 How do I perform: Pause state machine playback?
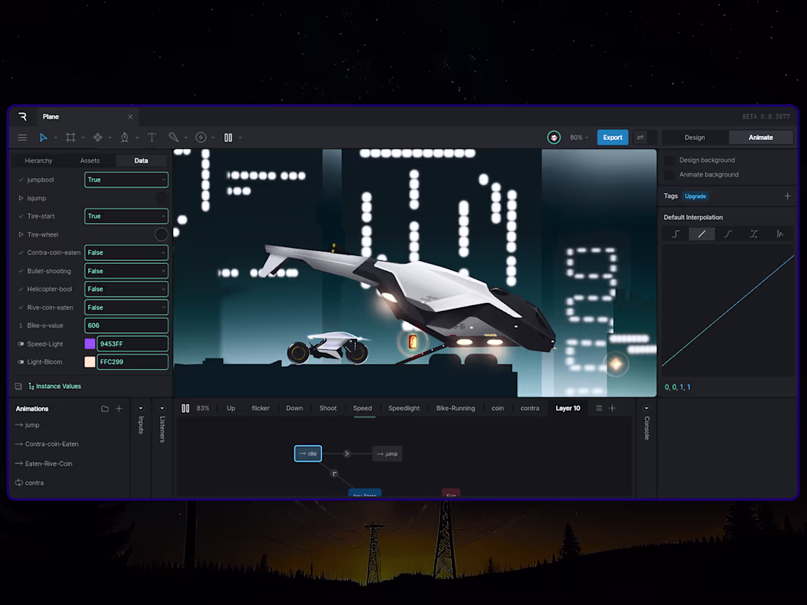[x=186, y=408]
